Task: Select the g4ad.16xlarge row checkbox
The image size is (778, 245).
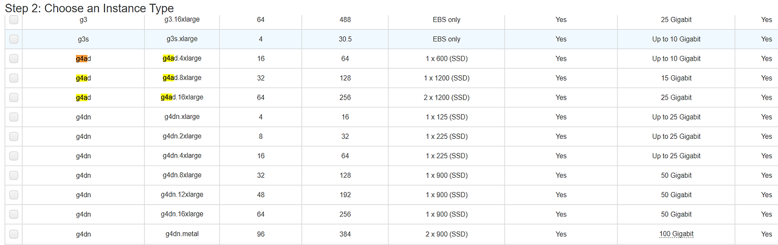Action: click(x=13, y=97)
